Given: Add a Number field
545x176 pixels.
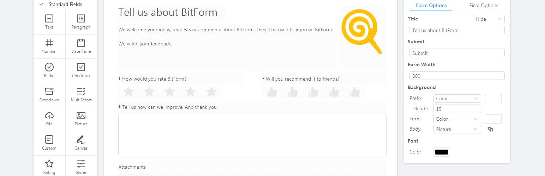Looking at the screenshot, I should pyautogui.click(x=49, y=46).
